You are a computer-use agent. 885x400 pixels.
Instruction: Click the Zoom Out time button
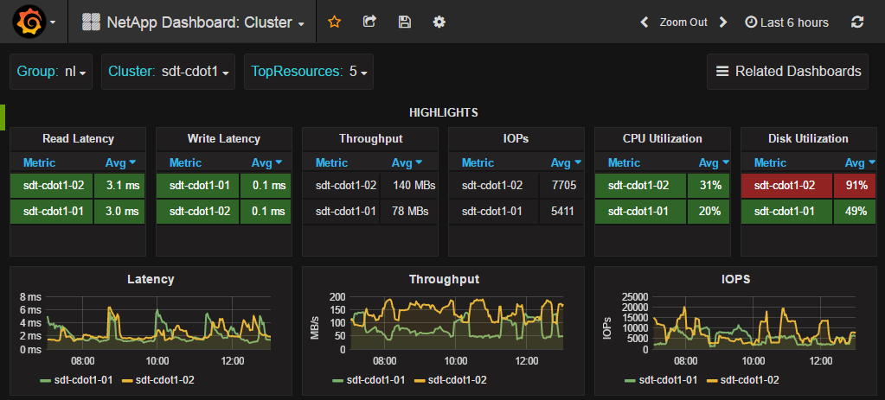(683, 22)
